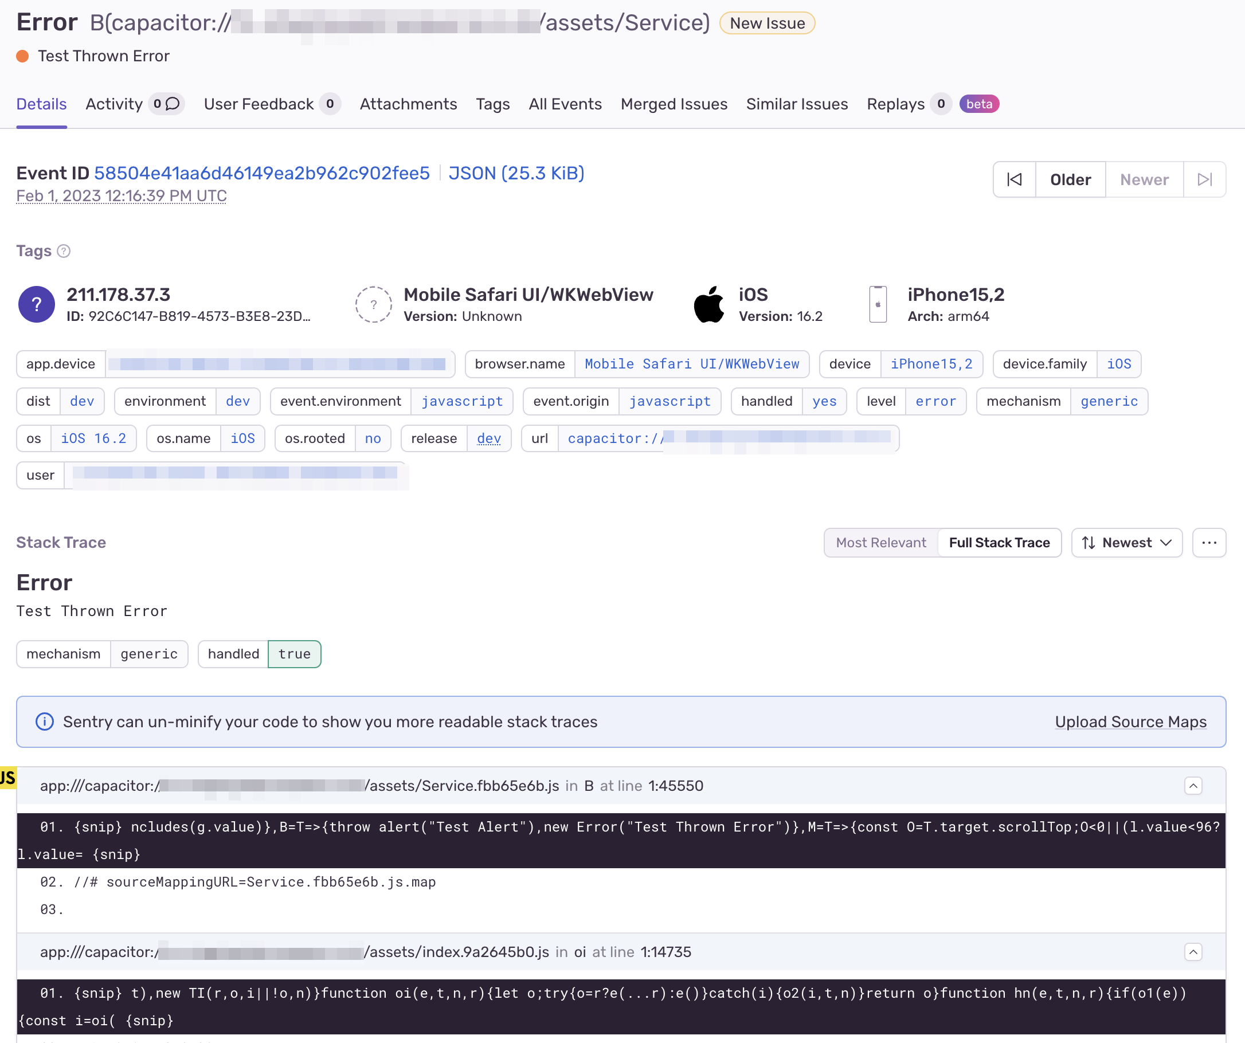Click the environment dev tag value
Viewport: 1245px width, 1043px height.
pos(238,401)
